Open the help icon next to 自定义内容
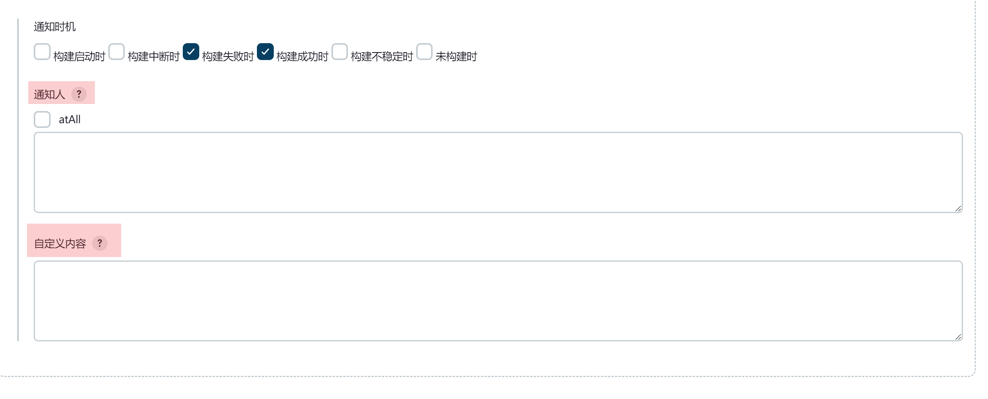988x399 pixels. (100, 243)
